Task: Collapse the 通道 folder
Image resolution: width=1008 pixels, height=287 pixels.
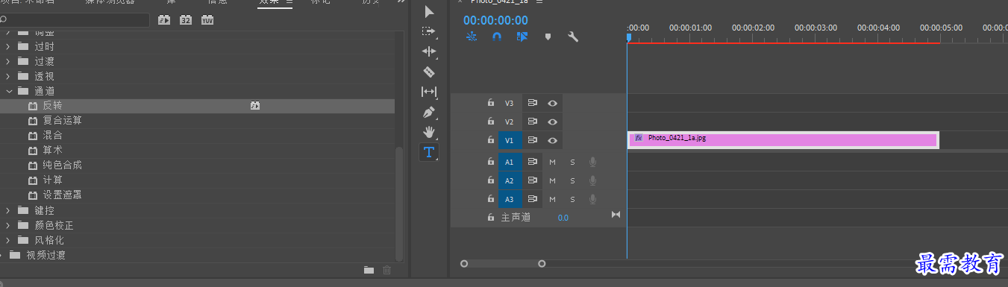Action: pos(8,91)
